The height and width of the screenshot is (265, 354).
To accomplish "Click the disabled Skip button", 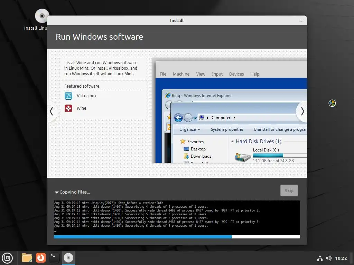I will pos(289,190).
